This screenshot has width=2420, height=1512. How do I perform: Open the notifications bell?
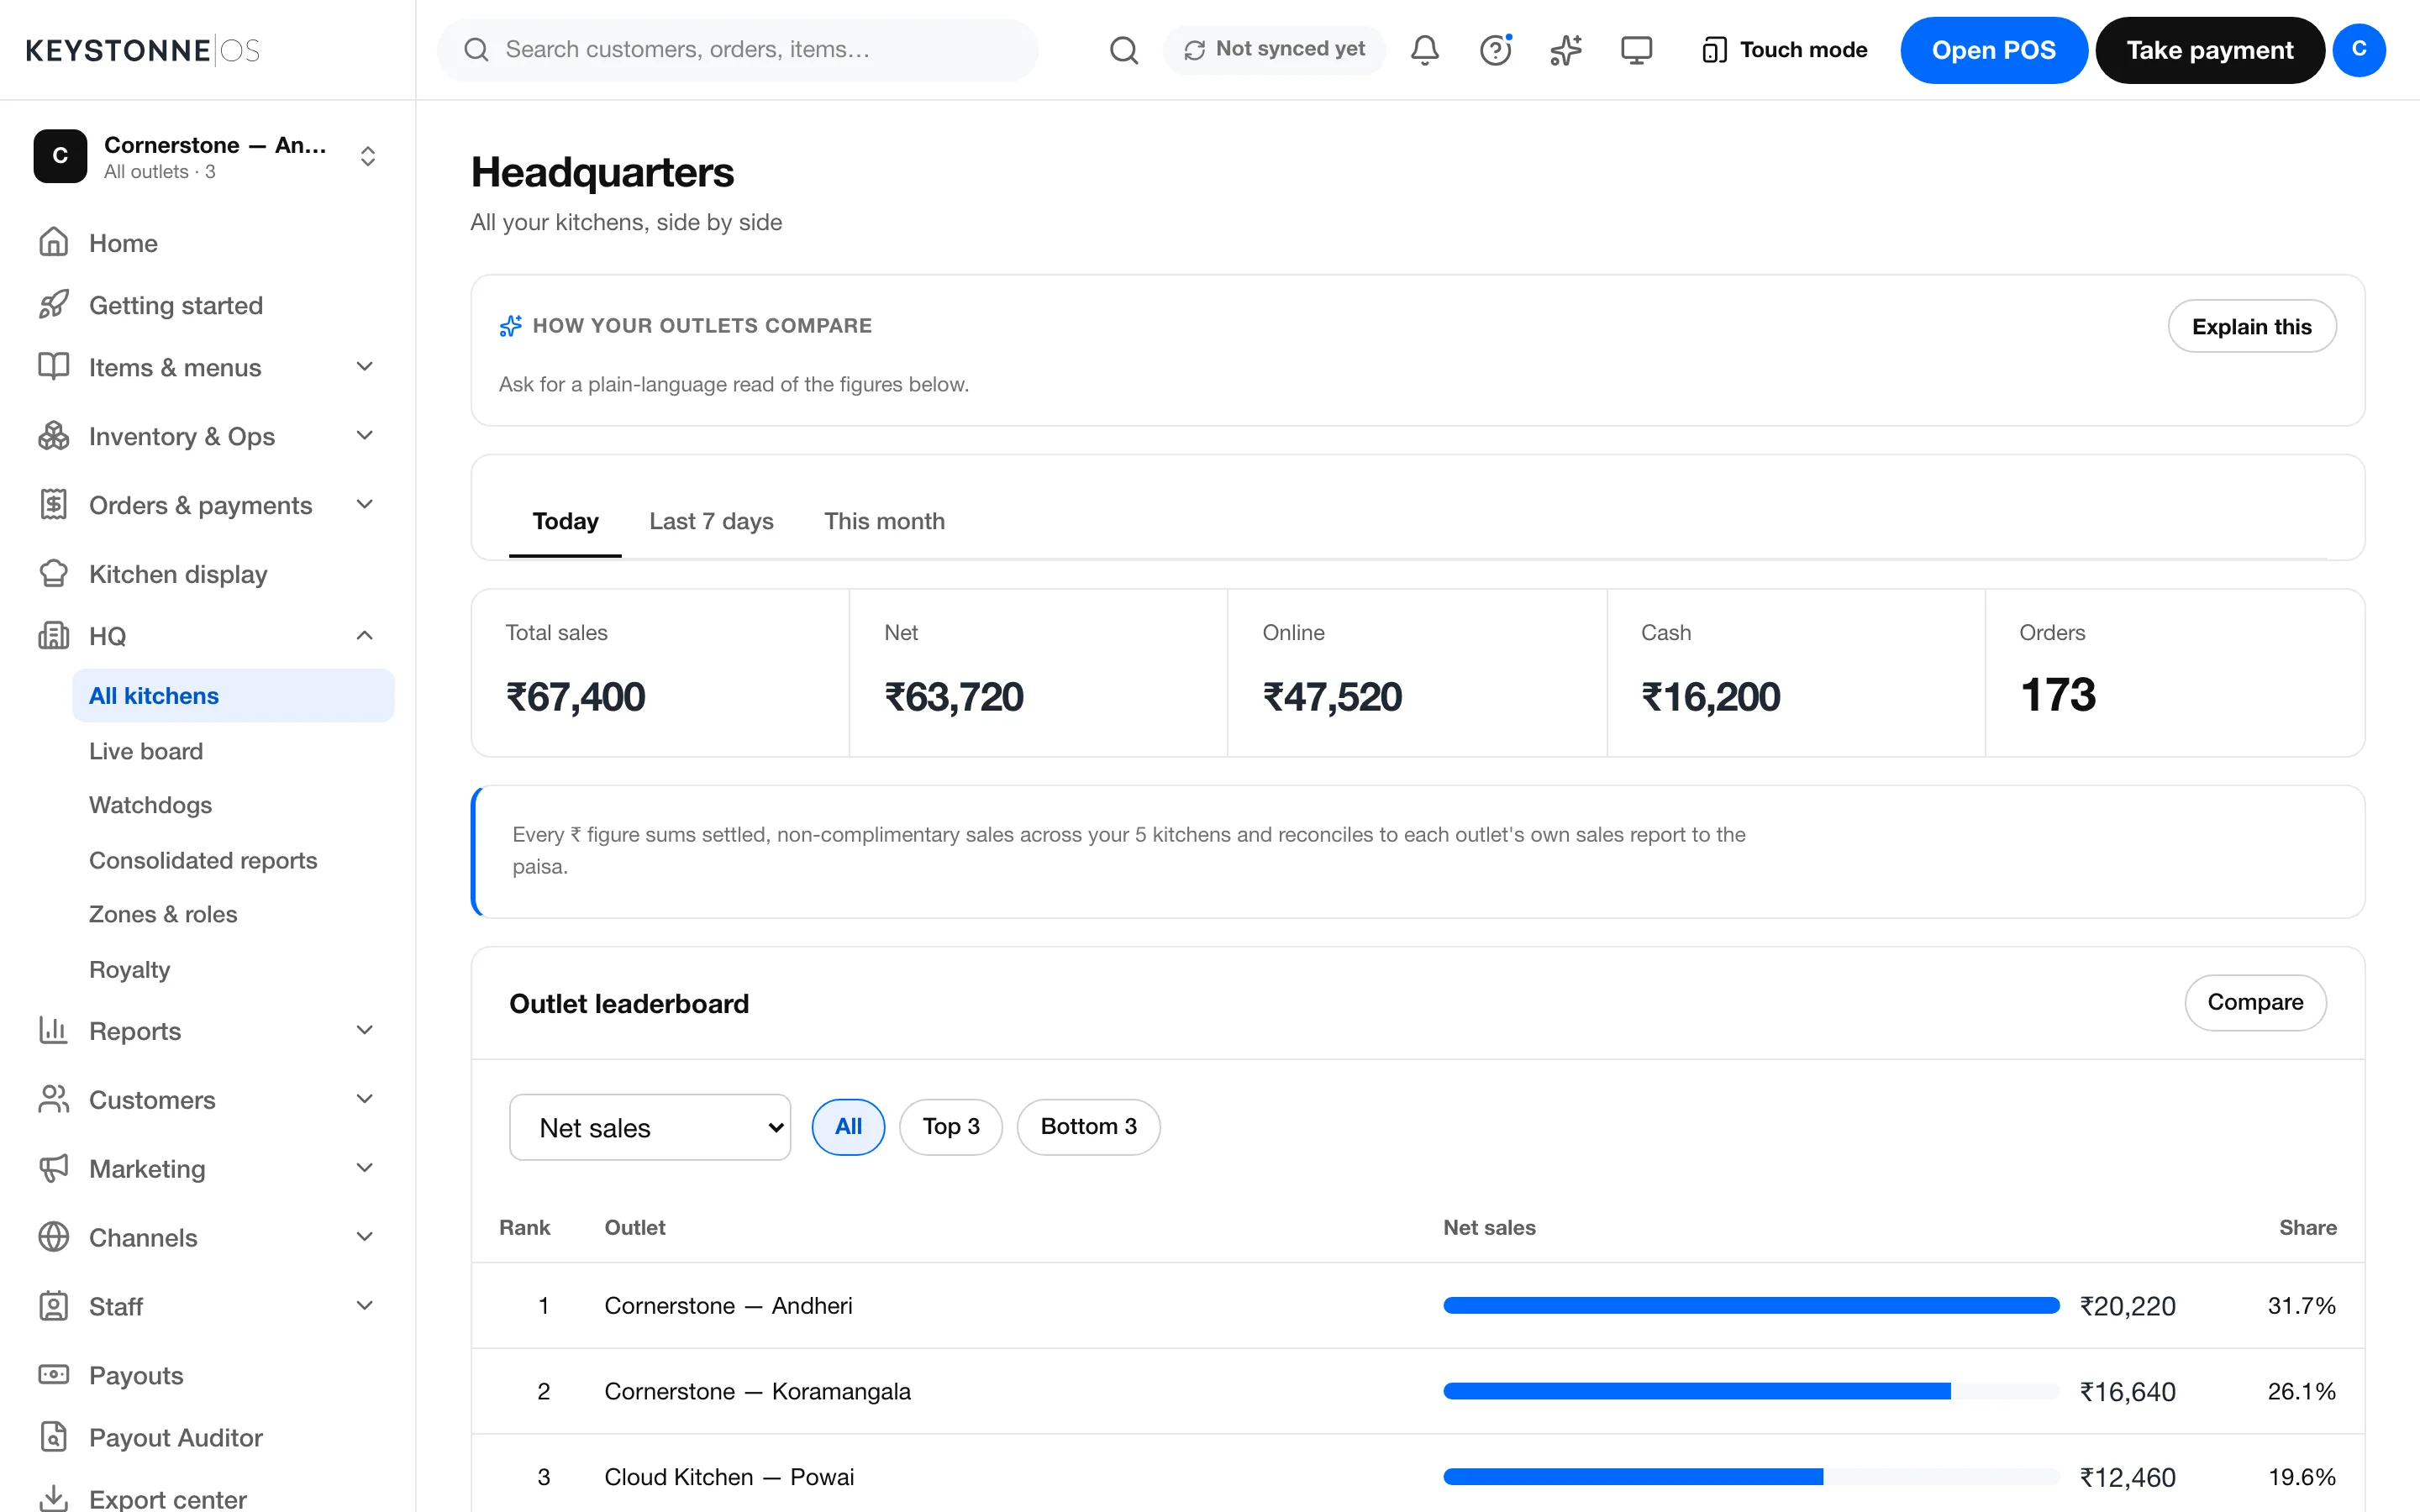[x=1424, y=50]
